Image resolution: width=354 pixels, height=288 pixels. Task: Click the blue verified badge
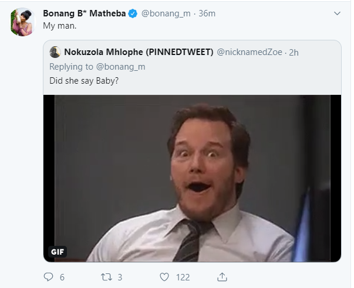pyautogui.click(x=133, y=13)
